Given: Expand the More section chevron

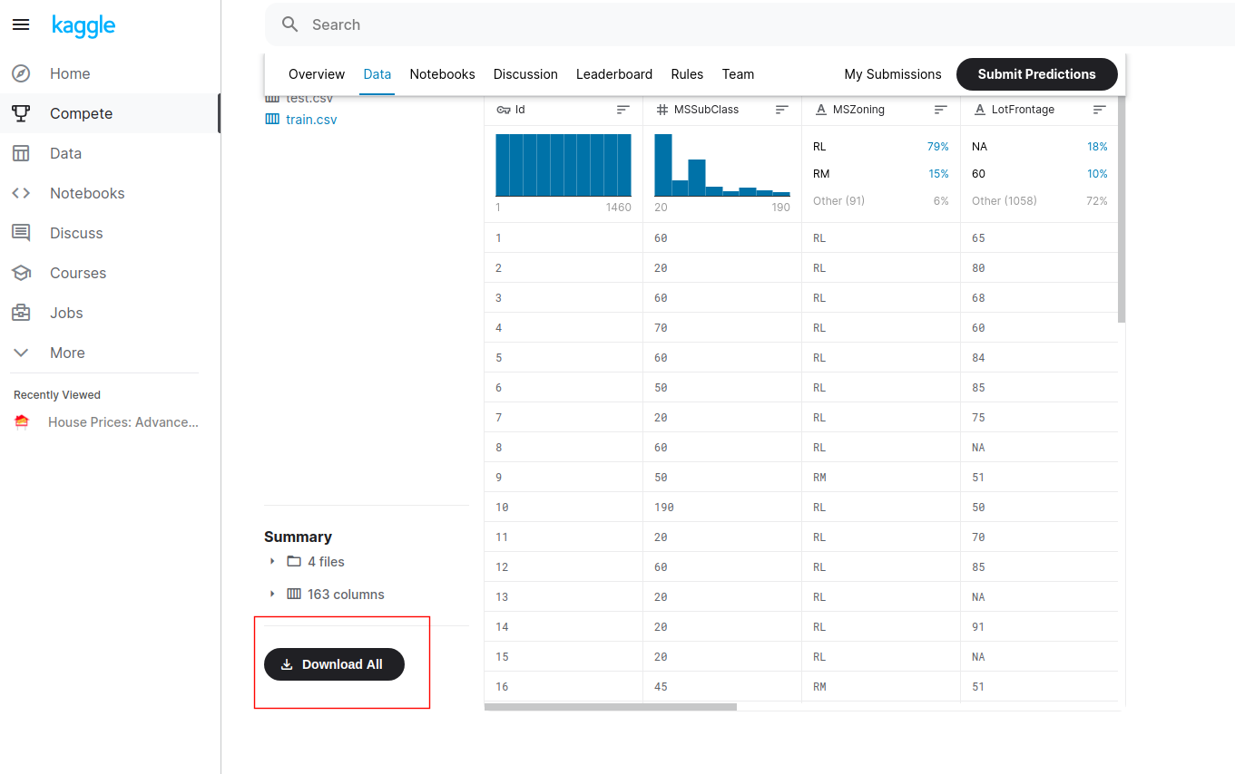Looking at the screenshot, I should coord(21,353).
